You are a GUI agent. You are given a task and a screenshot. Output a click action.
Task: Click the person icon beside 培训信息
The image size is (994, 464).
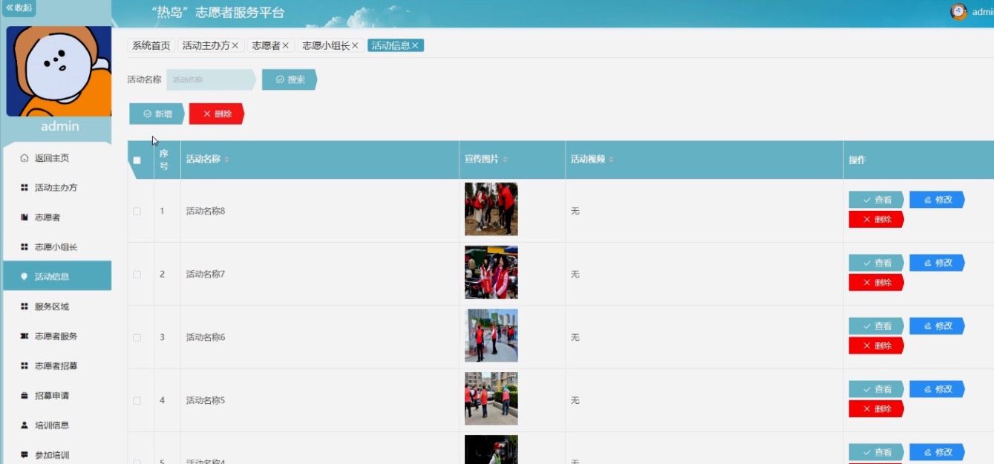point(24,425)
